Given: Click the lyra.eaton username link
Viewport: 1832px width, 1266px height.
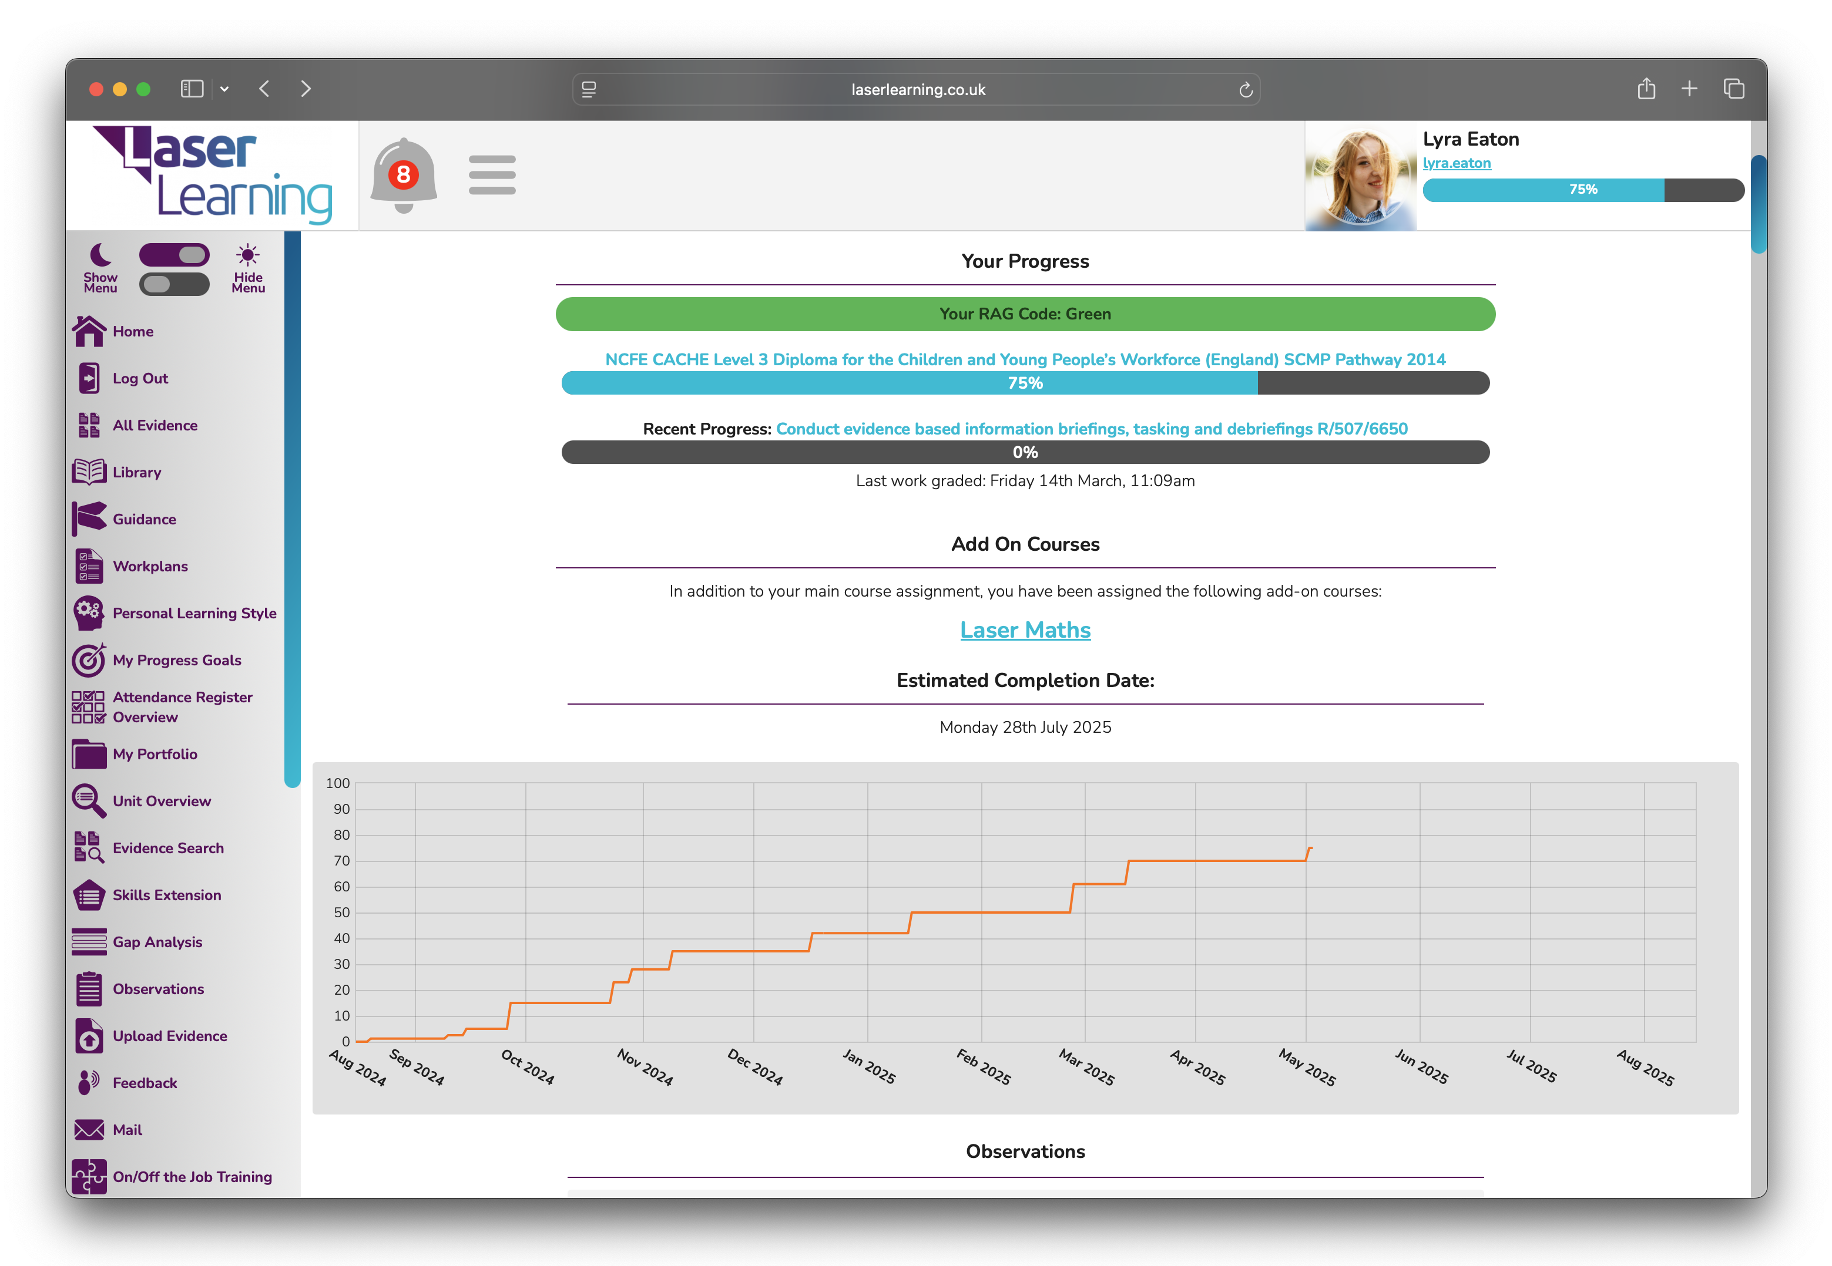Looking at the screenshot, I should [1456, 163].
